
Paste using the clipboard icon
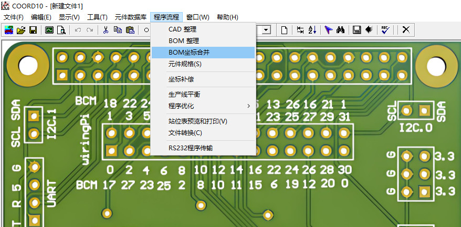point(130,30)
